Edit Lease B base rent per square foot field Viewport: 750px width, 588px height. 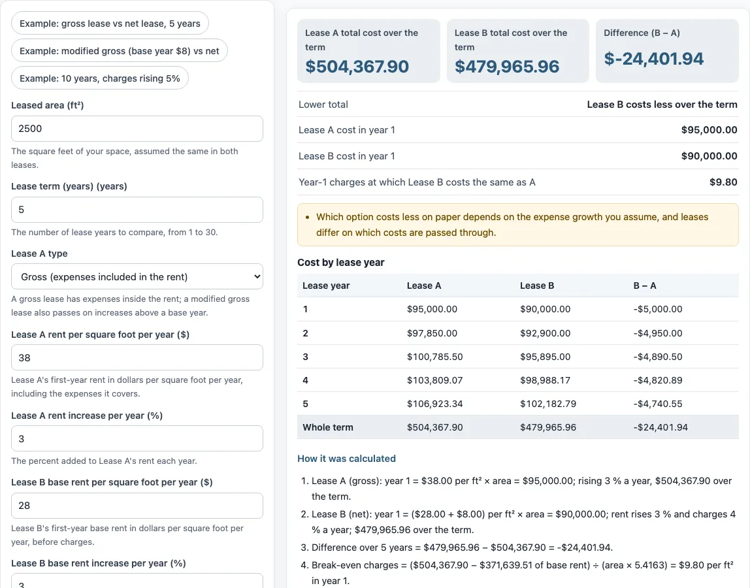point(137,506)
